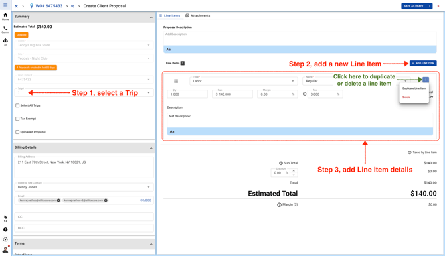Screen dimensions: 445x256
Task: Choose Duplicate Line Item from popup menu
Action: (x=414, y=88)
